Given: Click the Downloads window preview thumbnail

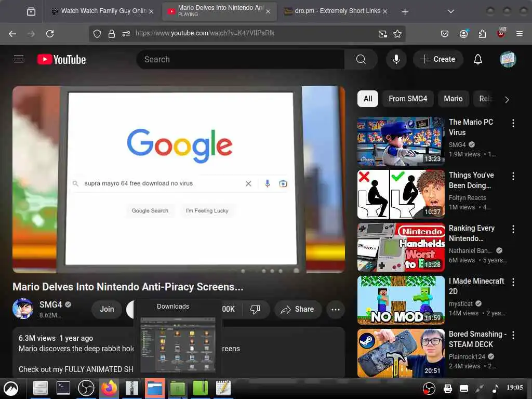Looking at the screenshot, I should (178, 344).
